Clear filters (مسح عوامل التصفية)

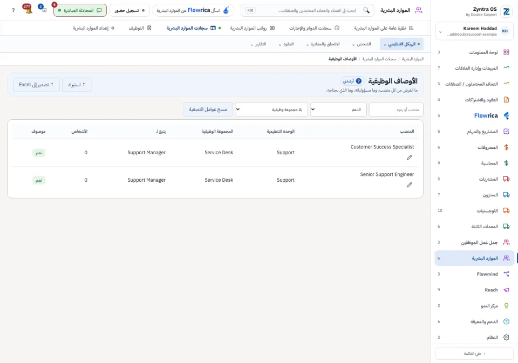pos(208,109)
